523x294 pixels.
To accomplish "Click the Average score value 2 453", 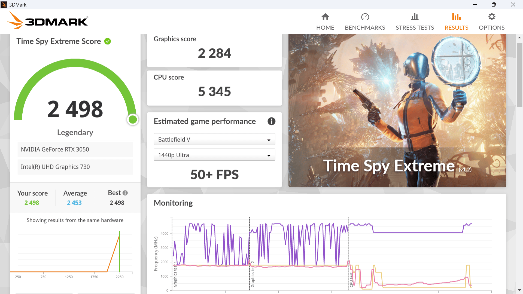I will coord(74,203).
